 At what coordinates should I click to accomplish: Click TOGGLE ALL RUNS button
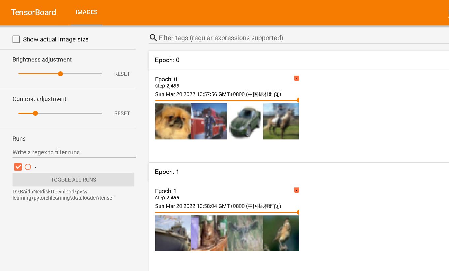click(73, 180)
